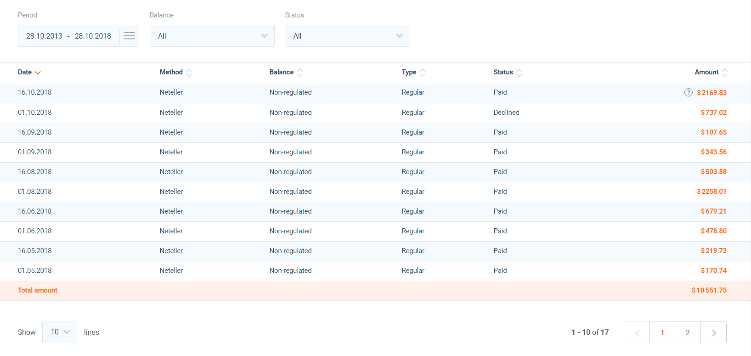This screenshot has height=356, width=751.
Task: Click the $679.21 amount
Action: point(713,211)
